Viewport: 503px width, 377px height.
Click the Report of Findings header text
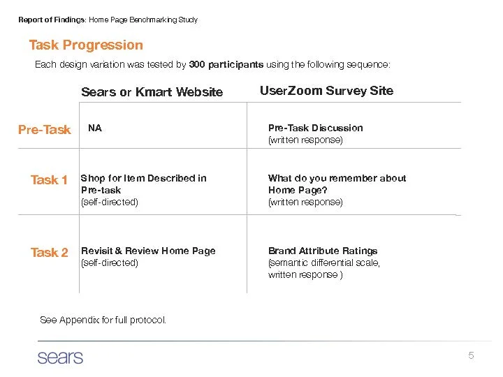click(x=52, y=20)
